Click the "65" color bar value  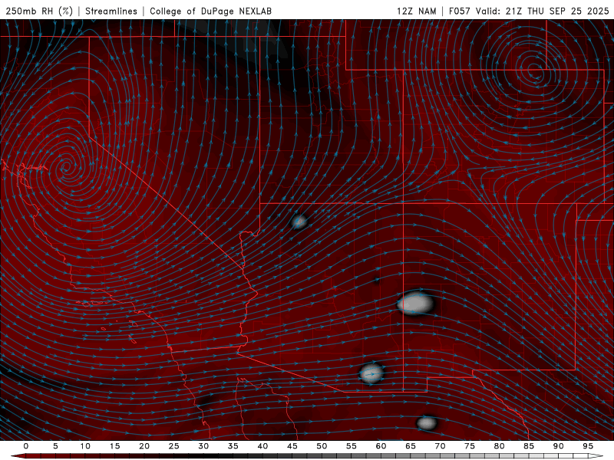point(411,446)
